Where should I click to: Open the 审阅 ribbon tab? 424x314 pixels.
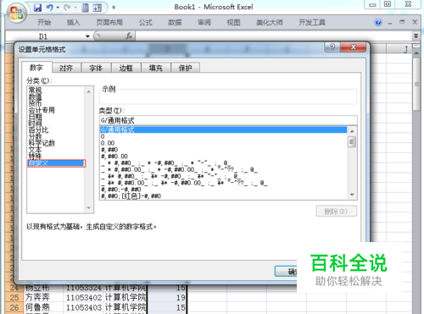204,22
